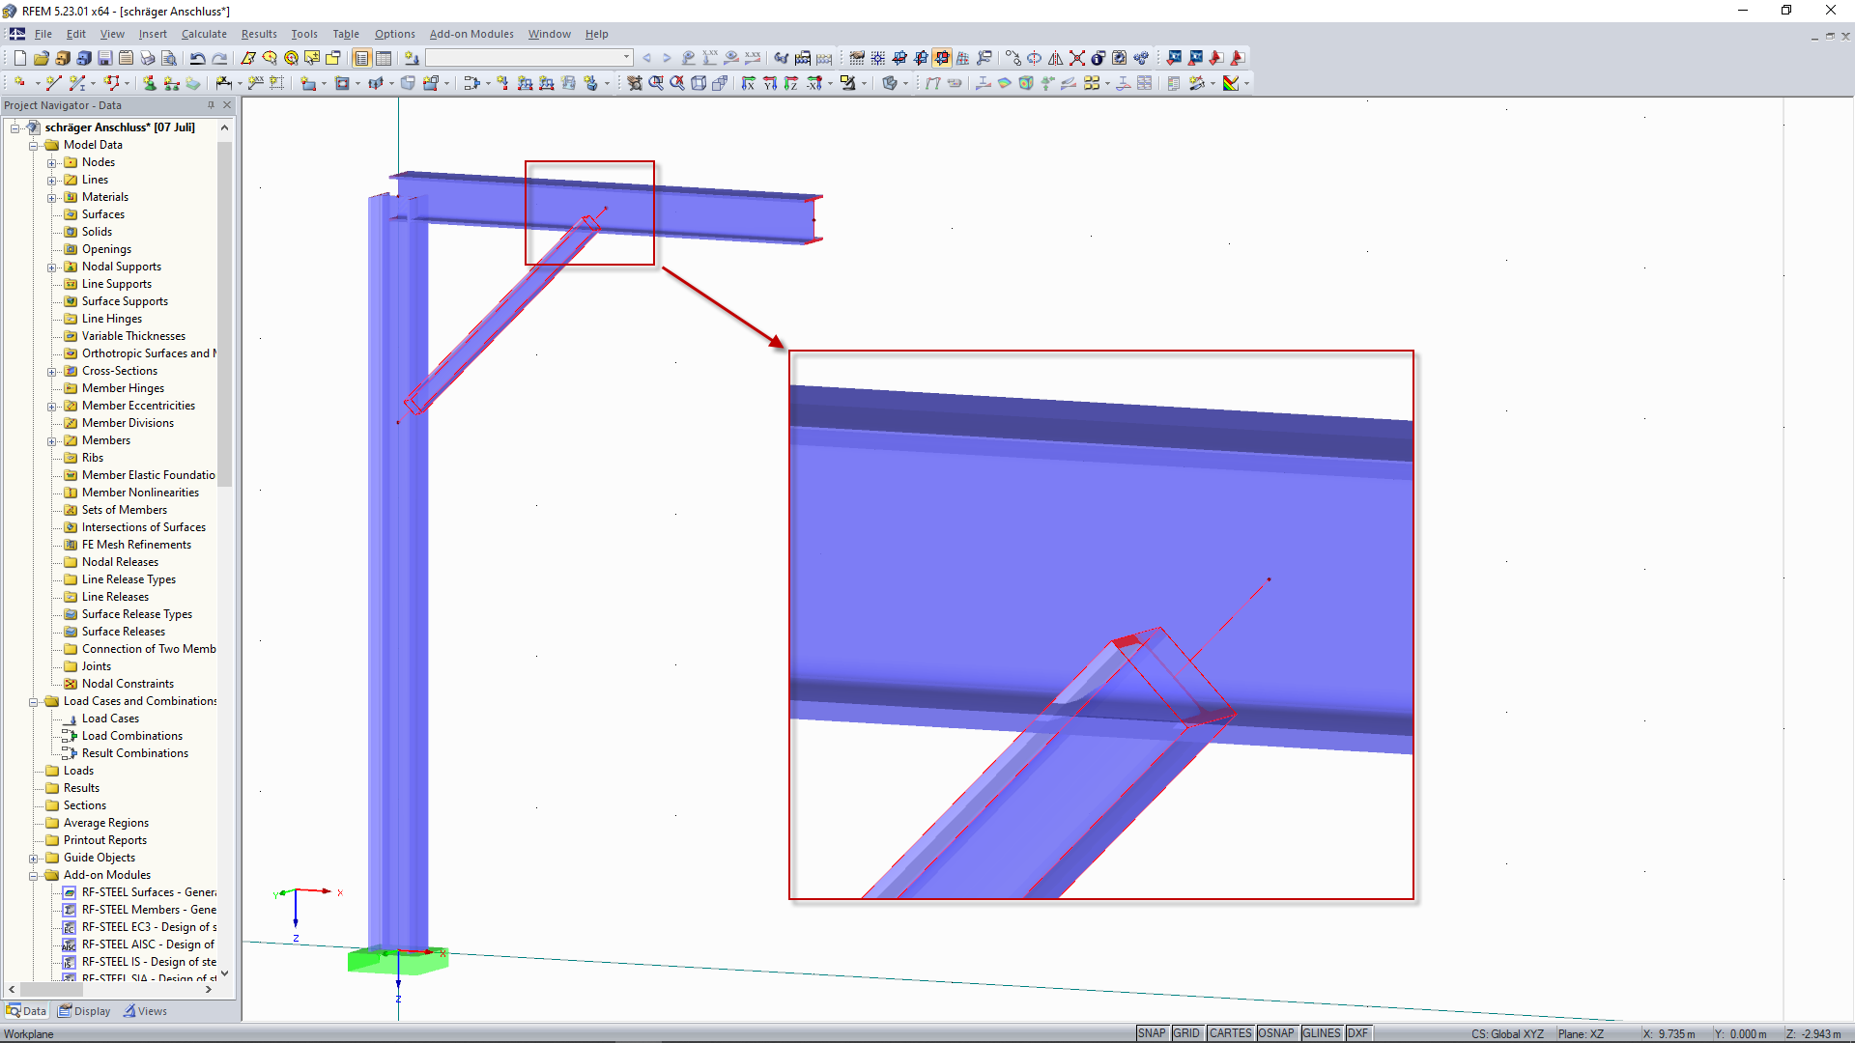
Task: Collapse the Load Cases and Combinations branch
Action: [x=33, y=701]
